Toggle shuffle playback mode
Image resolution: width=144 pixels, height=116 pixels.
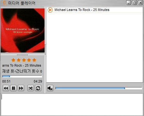click(x=31, y=88)
